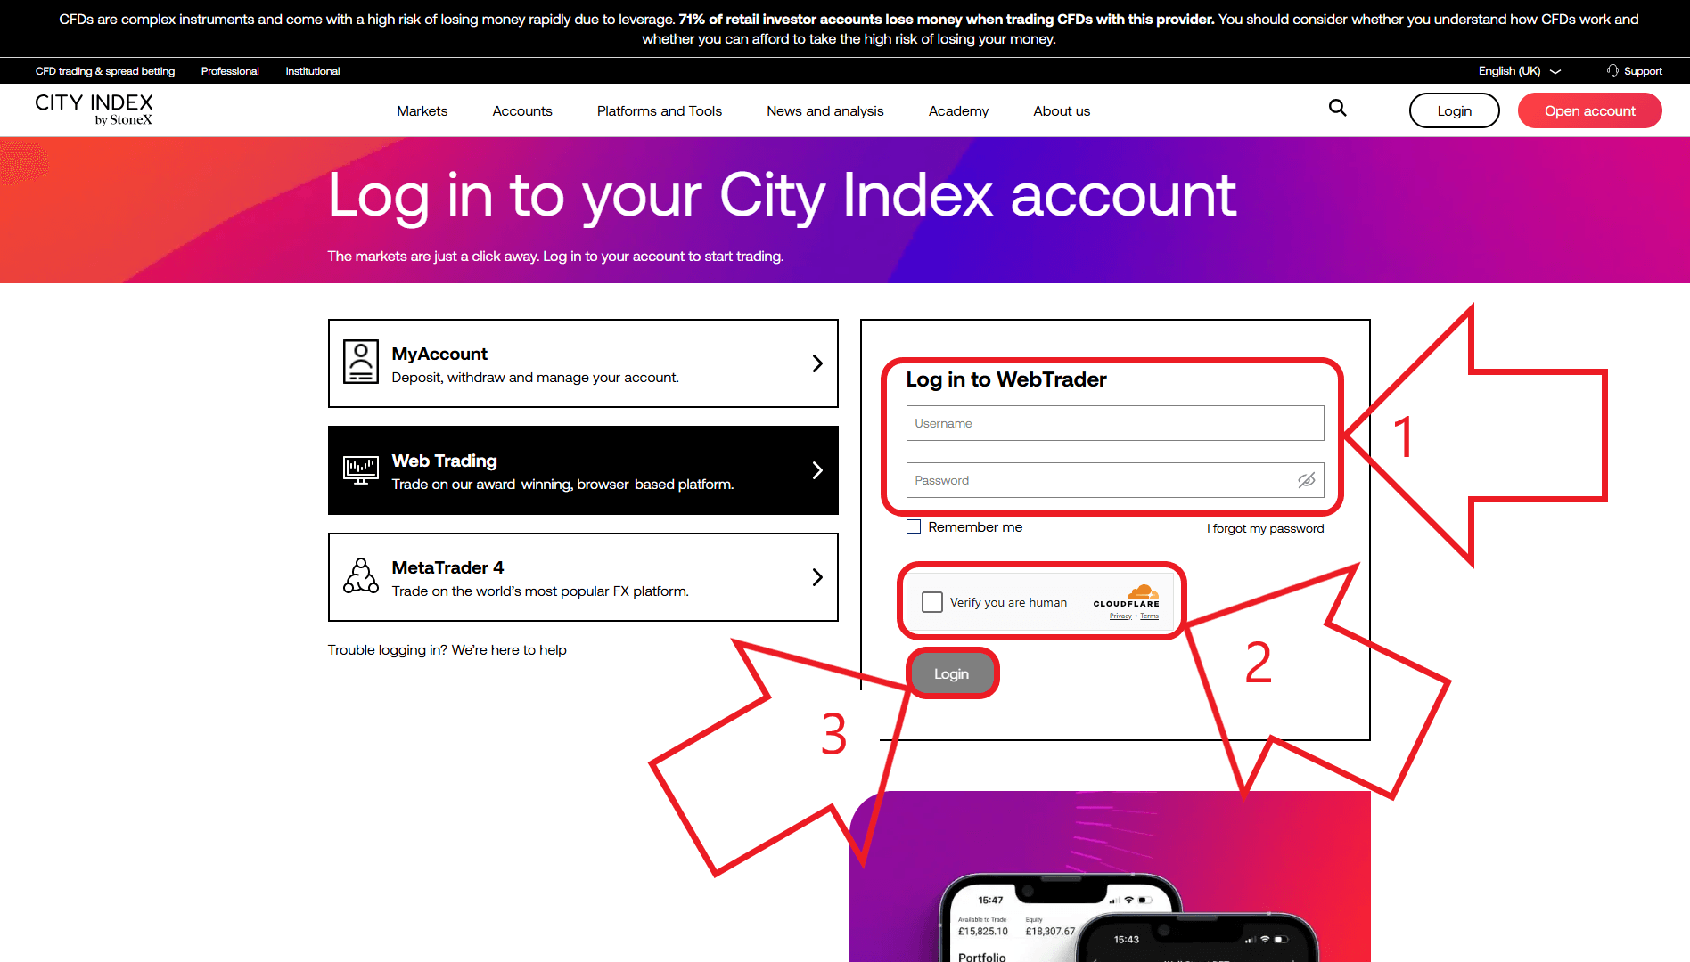Click the MyAccount card chevron arrow
Viewport: 1690px width, 962px height.
pos(817,363)
